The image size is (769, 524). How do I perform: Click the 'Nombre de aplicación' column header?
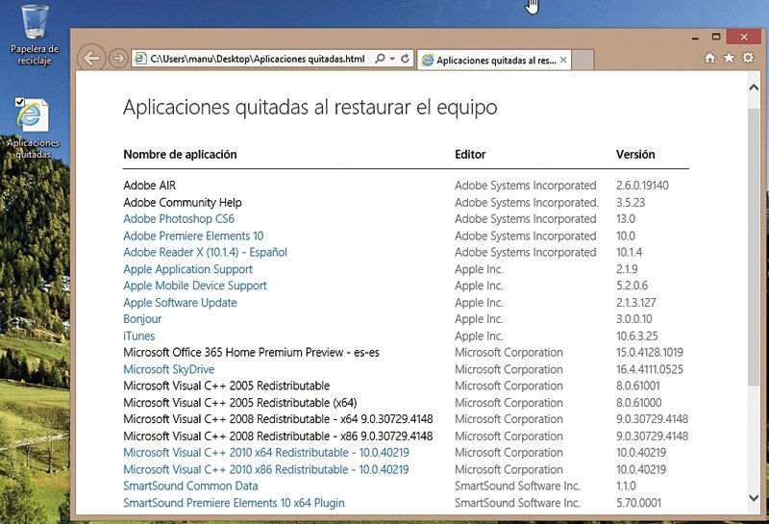(x=180, y=154)
